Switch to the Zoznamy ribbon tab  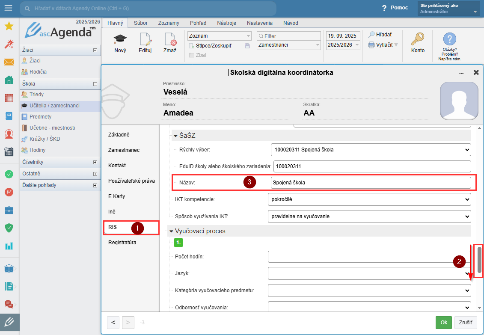pyautogui.click(x=169, y=23)
